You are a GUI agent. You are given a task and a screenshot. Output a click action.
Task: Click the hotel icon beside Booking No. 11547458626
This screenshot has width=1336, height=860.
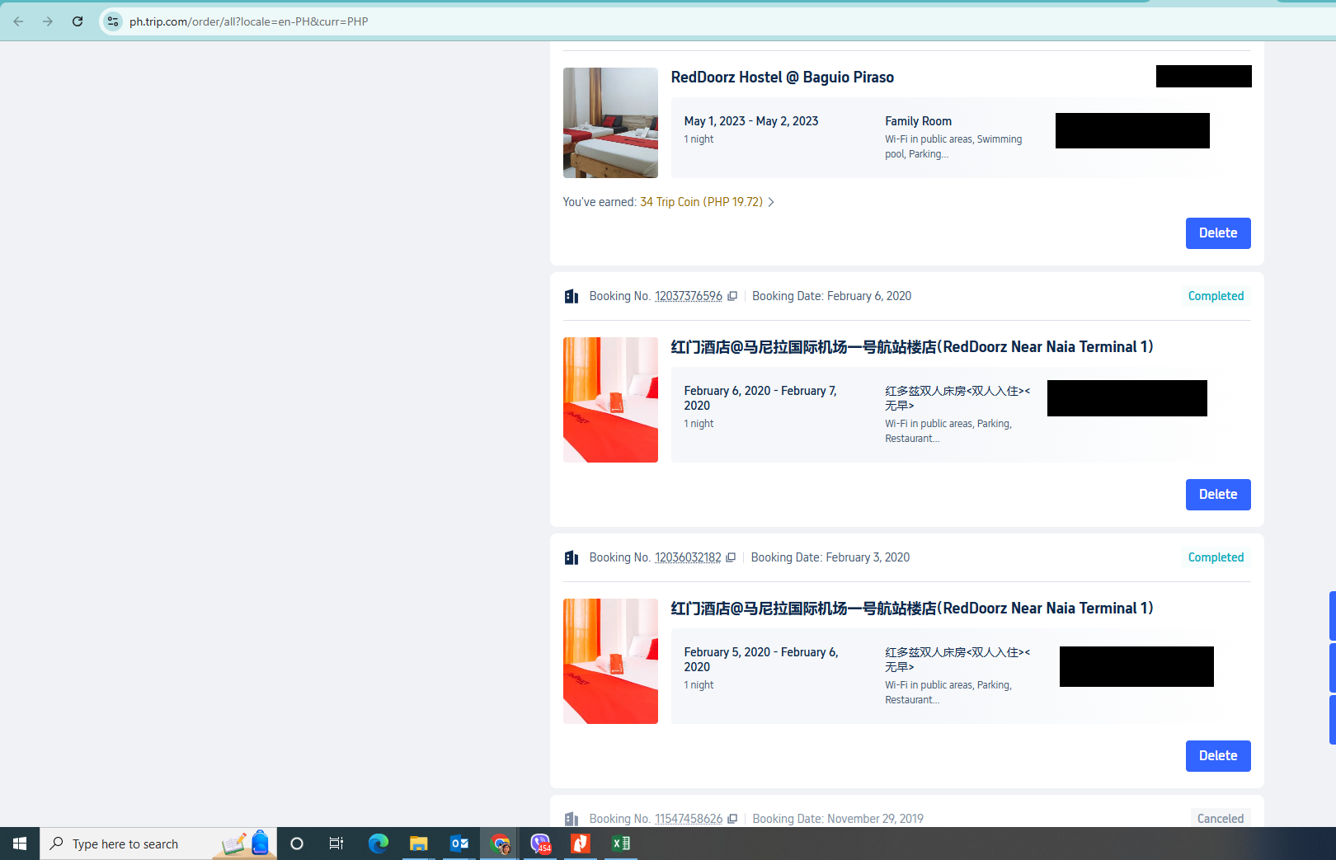571,819
